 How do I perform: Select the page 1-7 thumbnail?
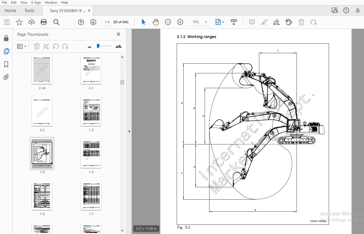coord(91,195)
